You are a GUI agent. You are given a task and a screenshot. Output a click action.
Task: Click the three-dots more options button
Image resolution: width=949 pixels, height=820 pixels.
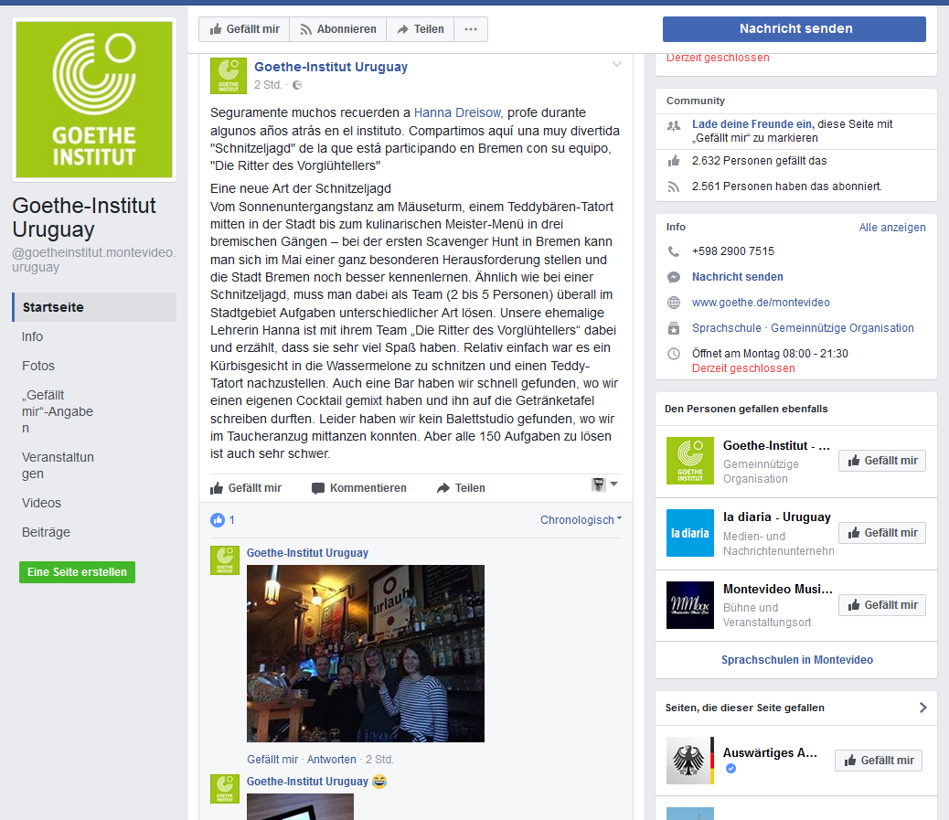tap(471, 29)
